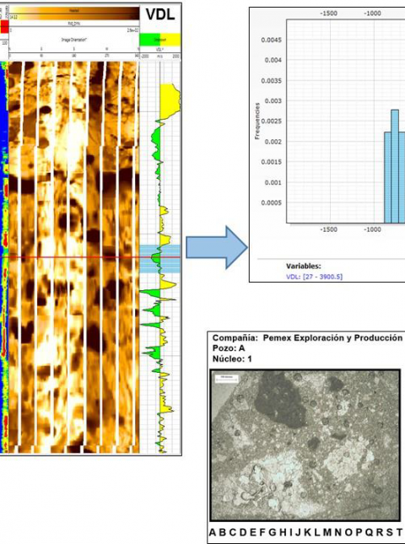Screen dimensions: 405x544
Task: Click the Variables label
Action: pos(303,267)
